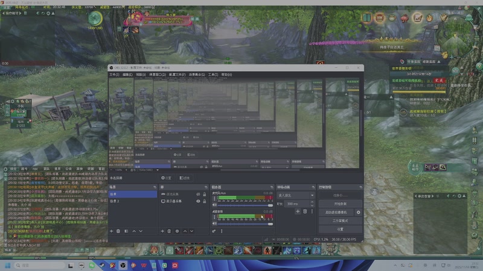
Task: Click the taskbar search box
Action: pos(40,266)
